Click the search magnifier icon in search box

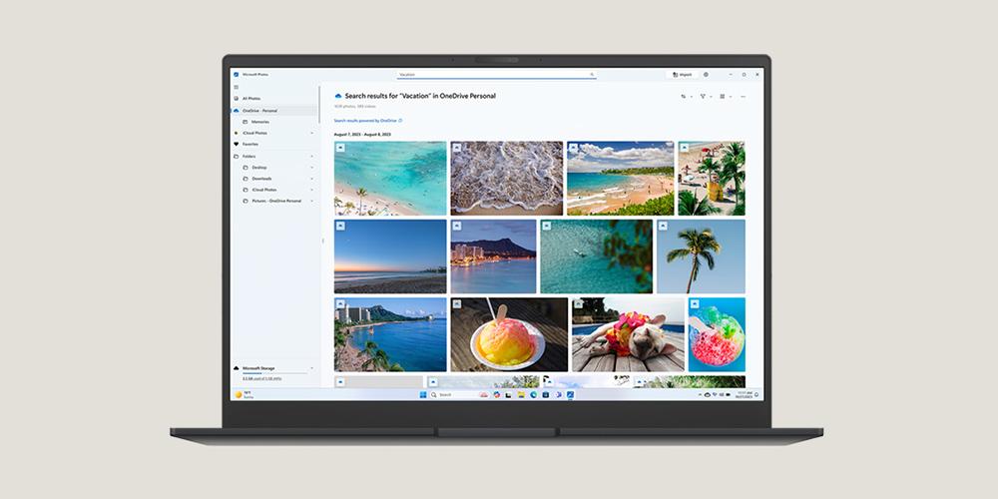(x=592, y=74)
